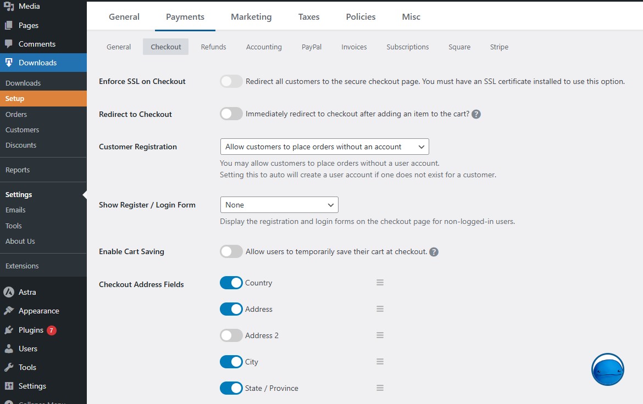This screenshot has width=643, height=404.
Task: Expand the Show Register / Login Form dropdown
Action: [279, 205]
